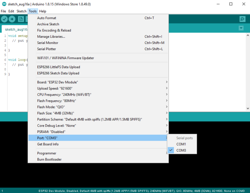The width and height of the screenshot is (250, 193).
Task: Open the Sketch menu
Action: click(21, 11)
